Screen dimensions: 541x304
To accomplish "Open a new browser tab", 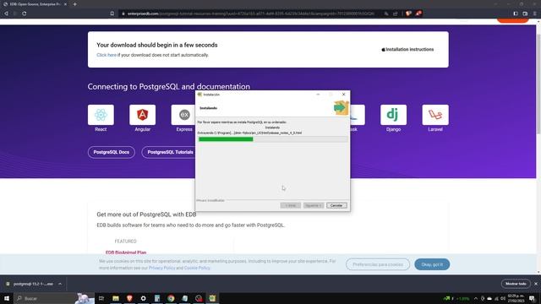I will coord(75,4).
